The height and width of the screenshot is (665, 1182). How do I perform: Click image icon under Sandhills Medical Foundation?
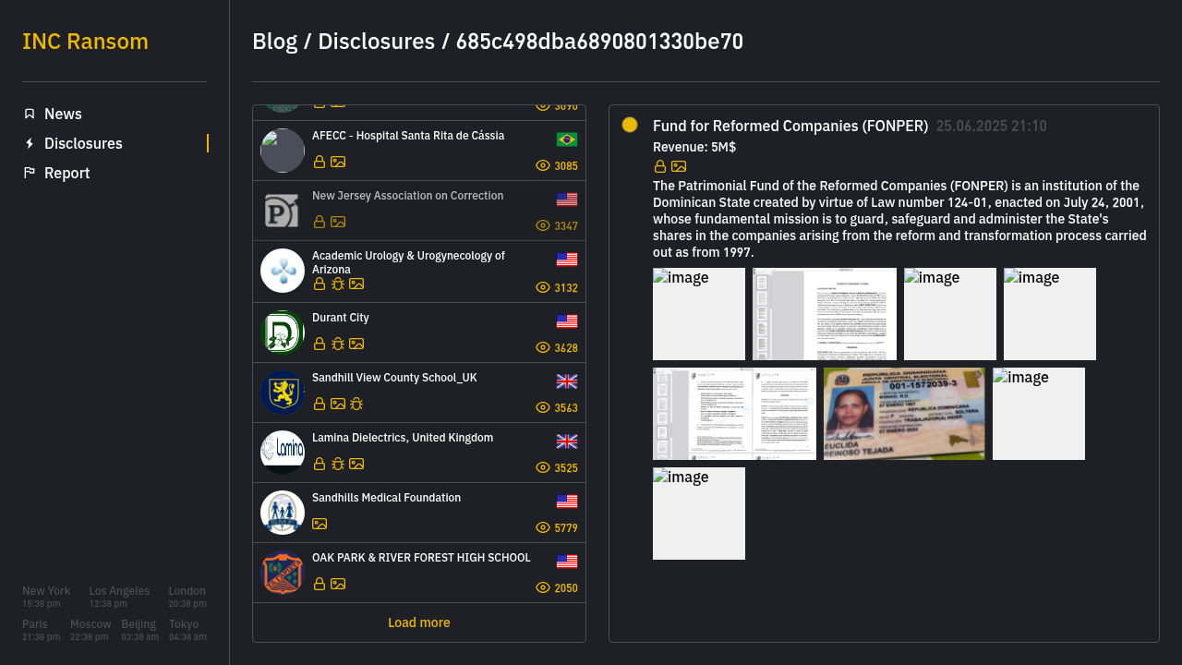[x=320, y=524]
